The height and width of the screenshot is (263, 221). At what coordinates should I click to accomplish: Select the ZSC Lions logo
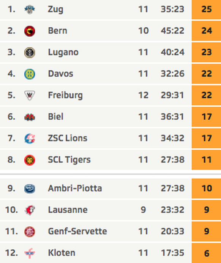coord(30,139)
